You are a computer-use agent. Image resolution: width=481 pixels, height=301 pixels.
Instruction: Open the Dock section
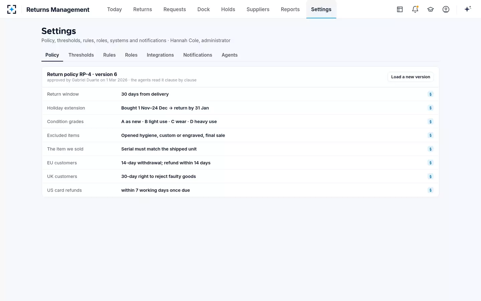click(x=203, y=9)
